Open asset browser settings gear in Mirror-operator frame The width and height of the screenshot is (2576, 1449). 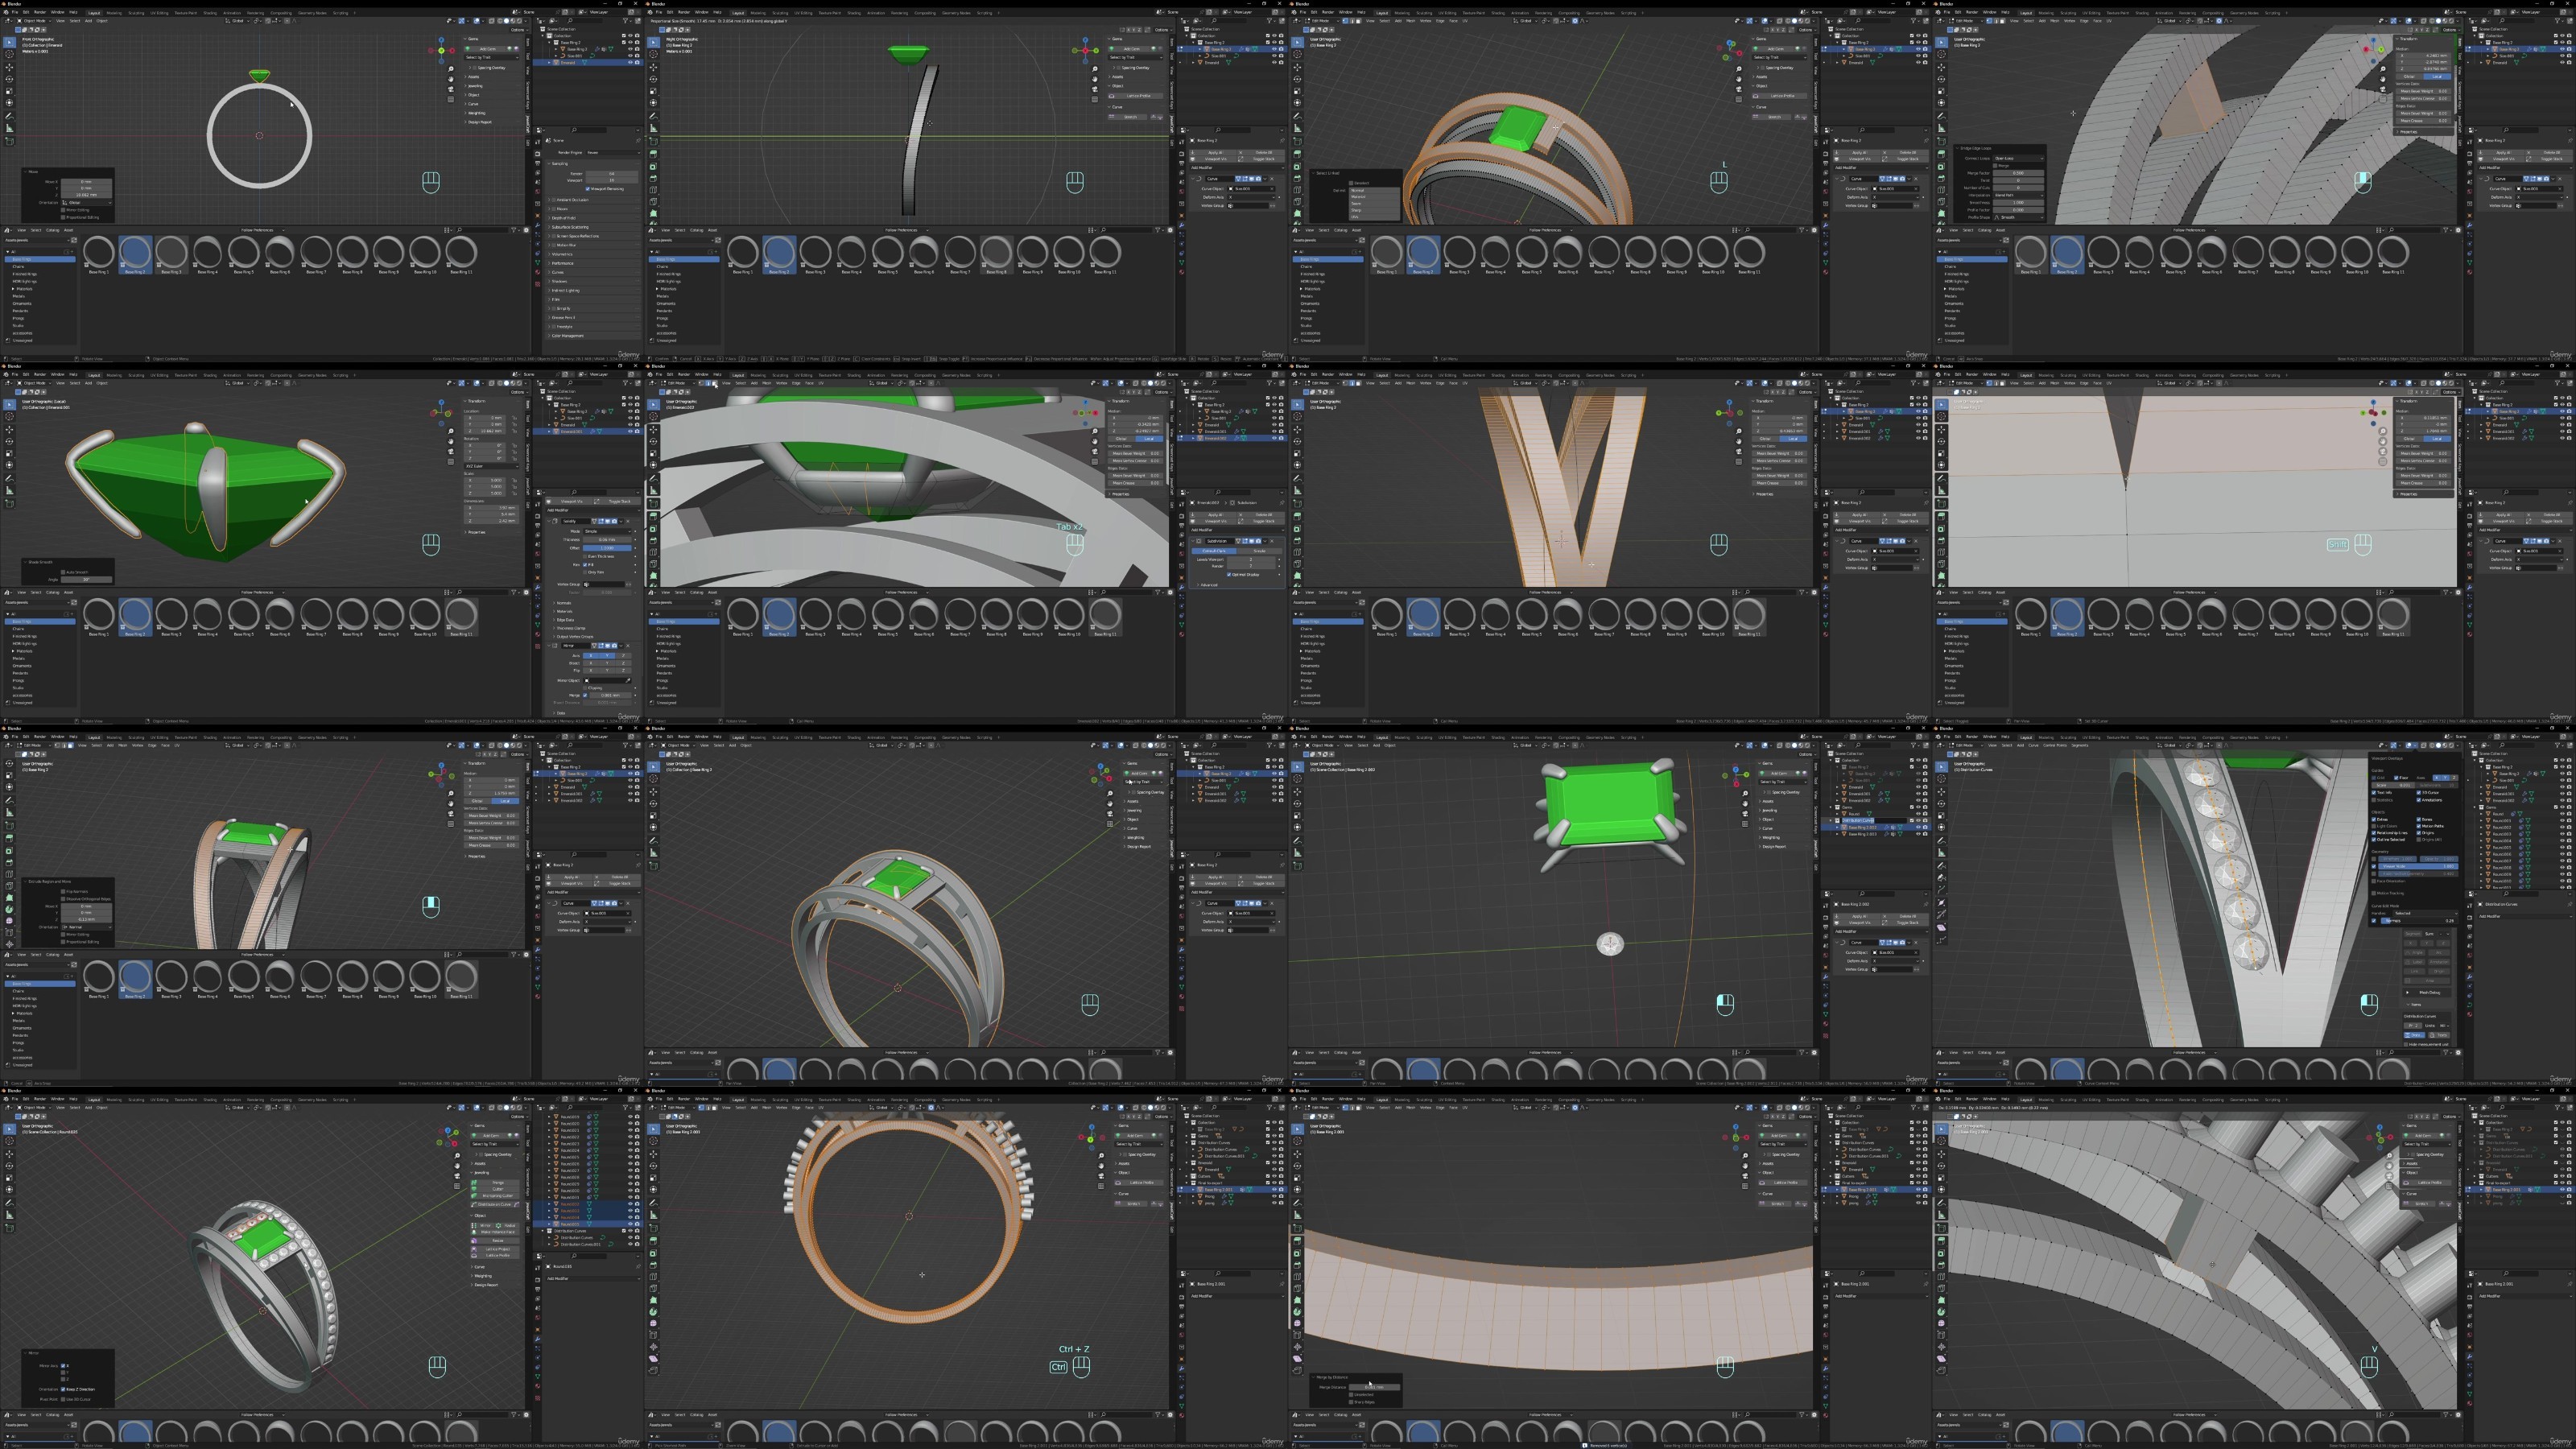(527, 1415)
